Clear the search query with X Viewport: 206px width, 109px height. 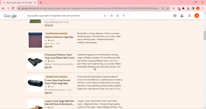(x=105, y=16)
